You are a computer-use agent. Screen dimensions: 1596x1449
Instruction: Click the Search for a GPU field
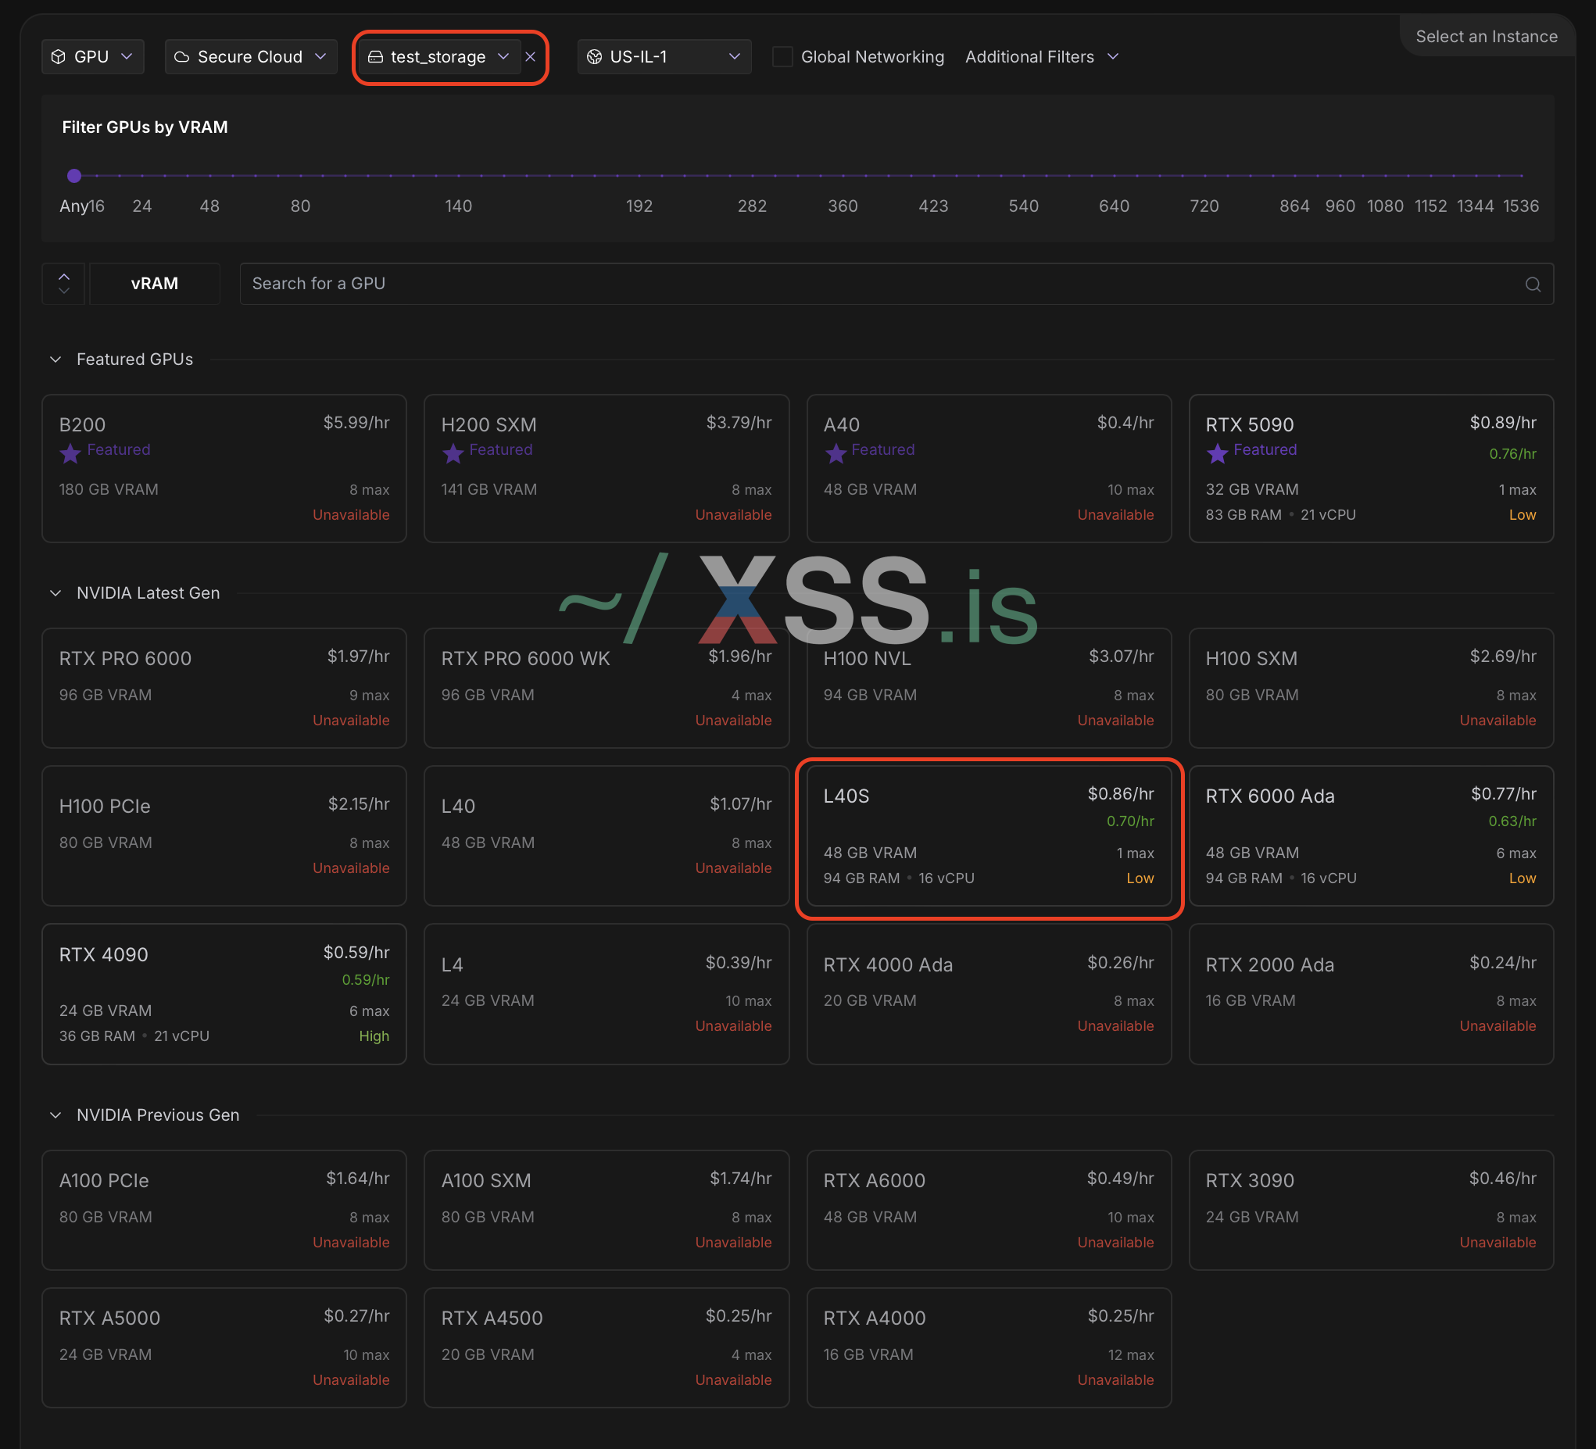[x=871, y=284]
